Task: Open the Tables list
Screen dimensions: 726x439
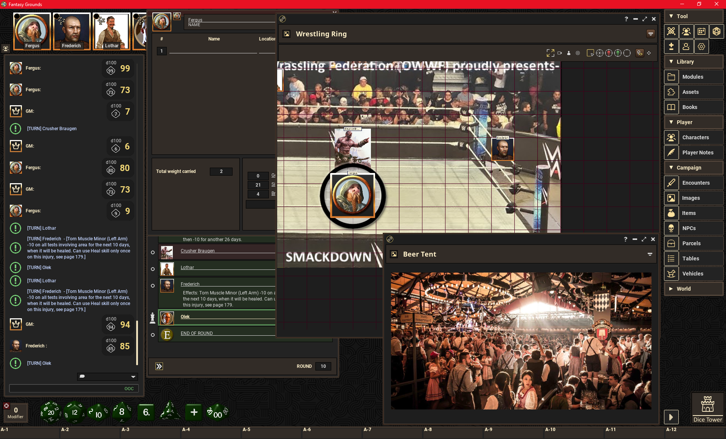Action: click(x=693, y=258)
